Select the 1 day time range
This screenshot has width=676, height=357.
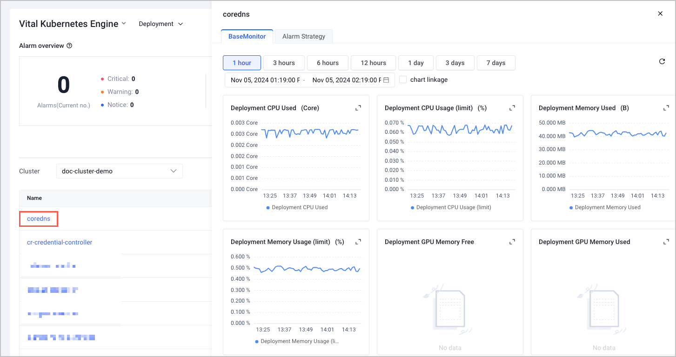point(416,63)
